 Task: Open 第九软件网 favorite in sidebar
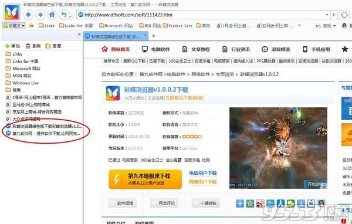pyautogui.click(x=43, y=133)
